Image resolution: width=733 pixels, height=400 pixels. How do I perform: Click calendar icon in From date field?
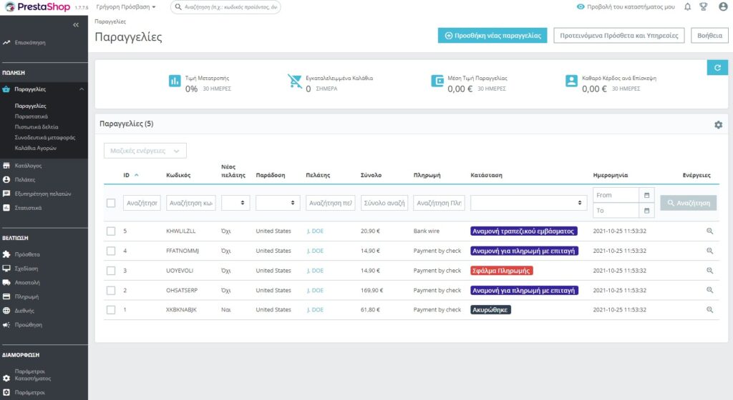647,195
